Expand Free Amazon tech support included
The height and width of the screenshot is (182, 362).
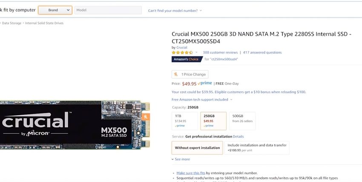[x=202, y=100]
